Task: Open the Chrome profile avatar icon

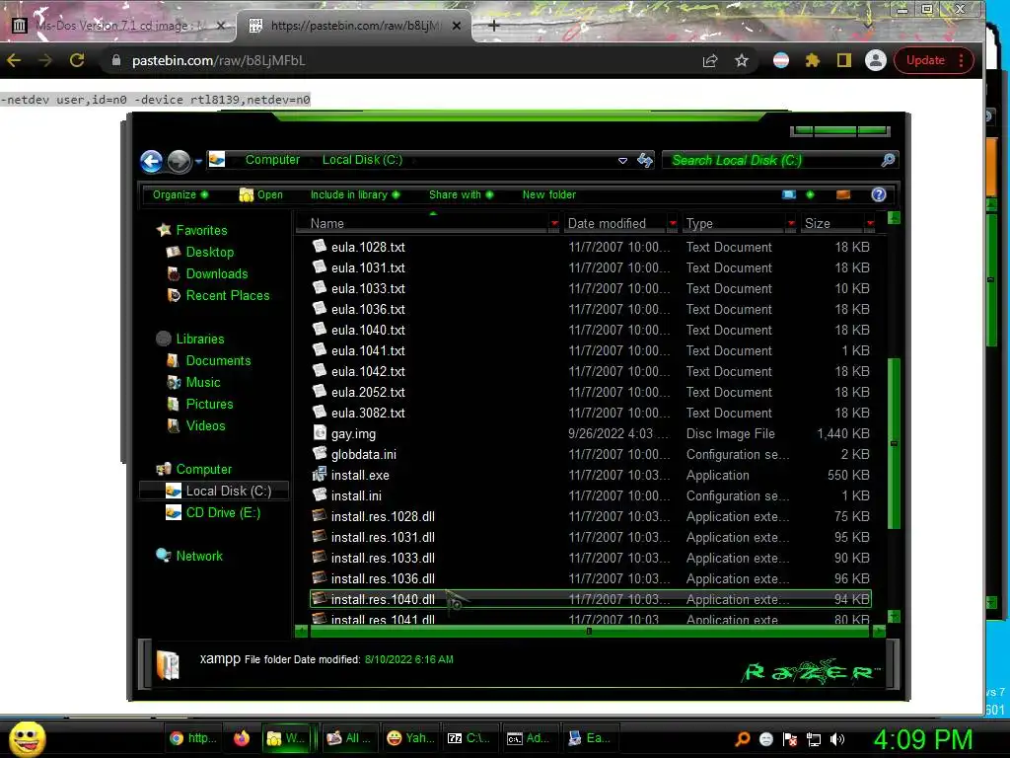Action: coord(876,60)
